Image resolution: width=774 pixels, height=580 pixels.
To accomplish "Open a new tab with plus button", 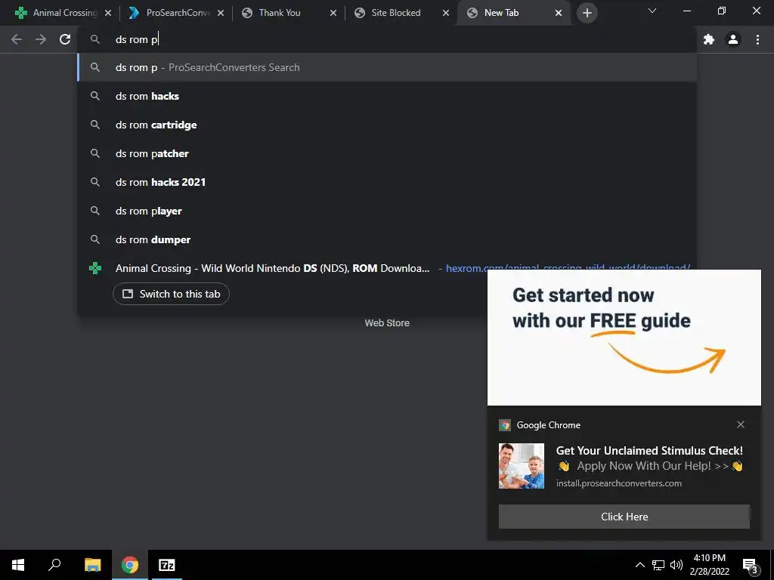I will pyautogui.click(x=587, y=13).
